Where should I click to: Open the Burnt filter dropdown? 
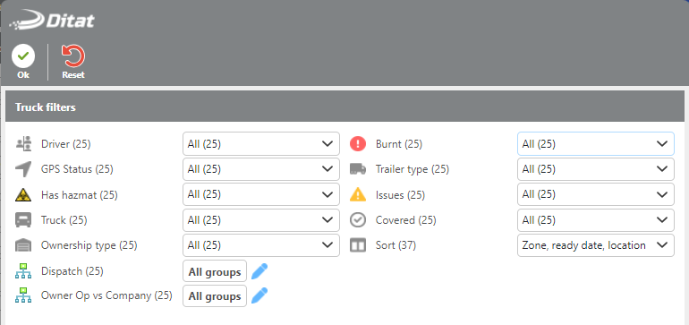tap(595, 144)
